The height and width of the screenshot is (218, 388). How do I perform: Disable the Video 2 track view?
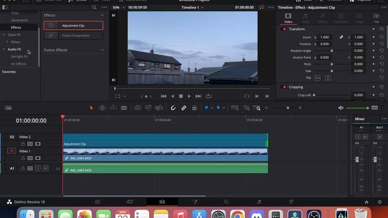(x=38, y=144)
